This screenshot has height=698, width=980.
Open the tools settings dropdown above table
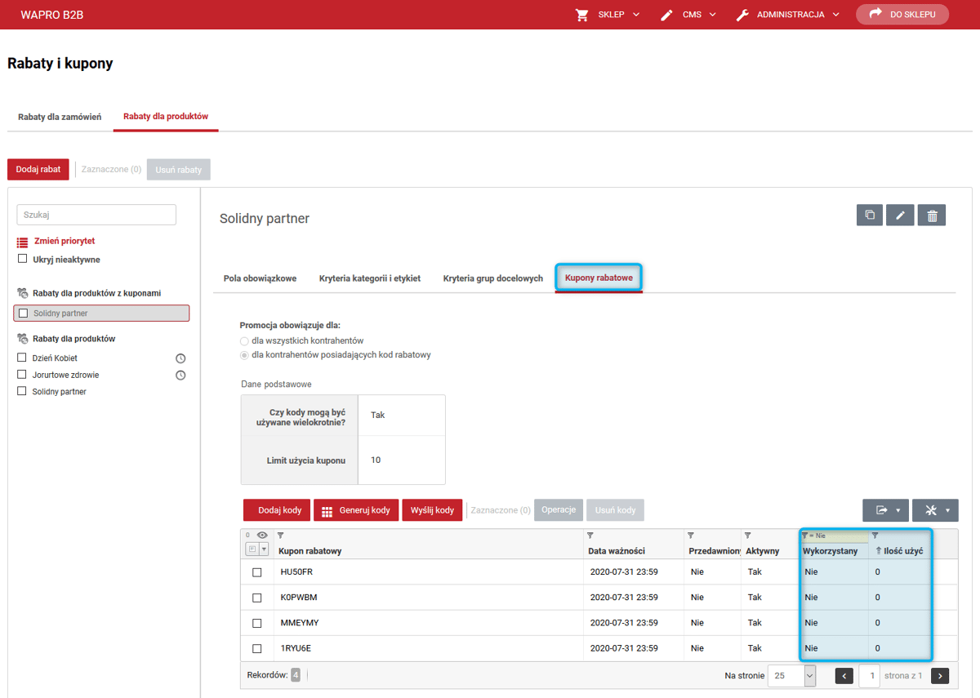point(935,510)
